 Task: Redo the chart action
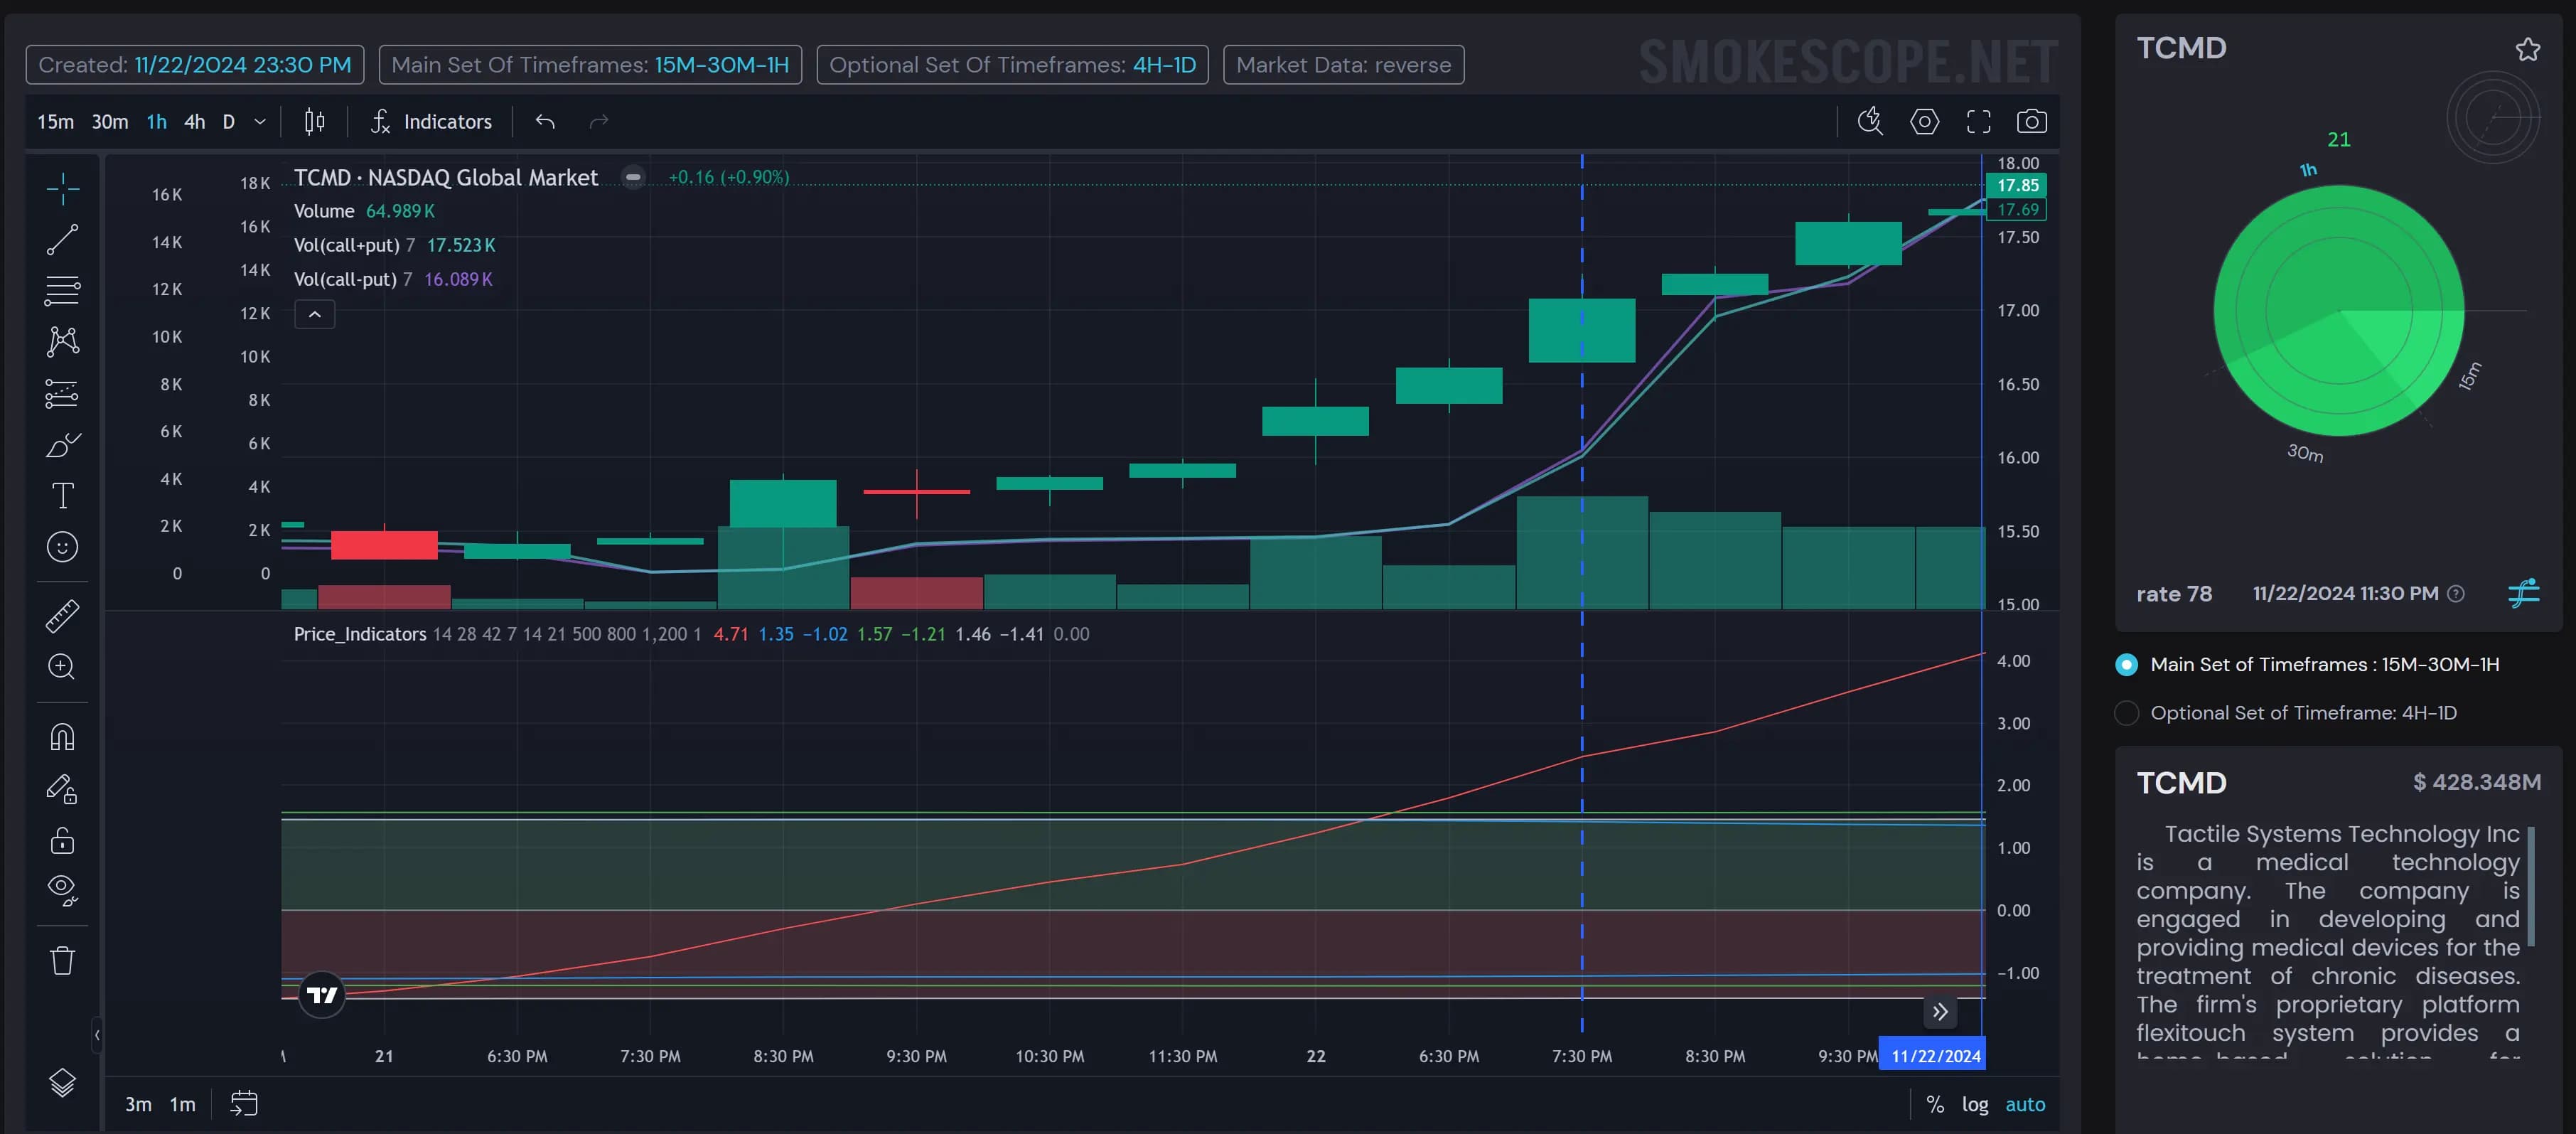(x=599, y=122)
